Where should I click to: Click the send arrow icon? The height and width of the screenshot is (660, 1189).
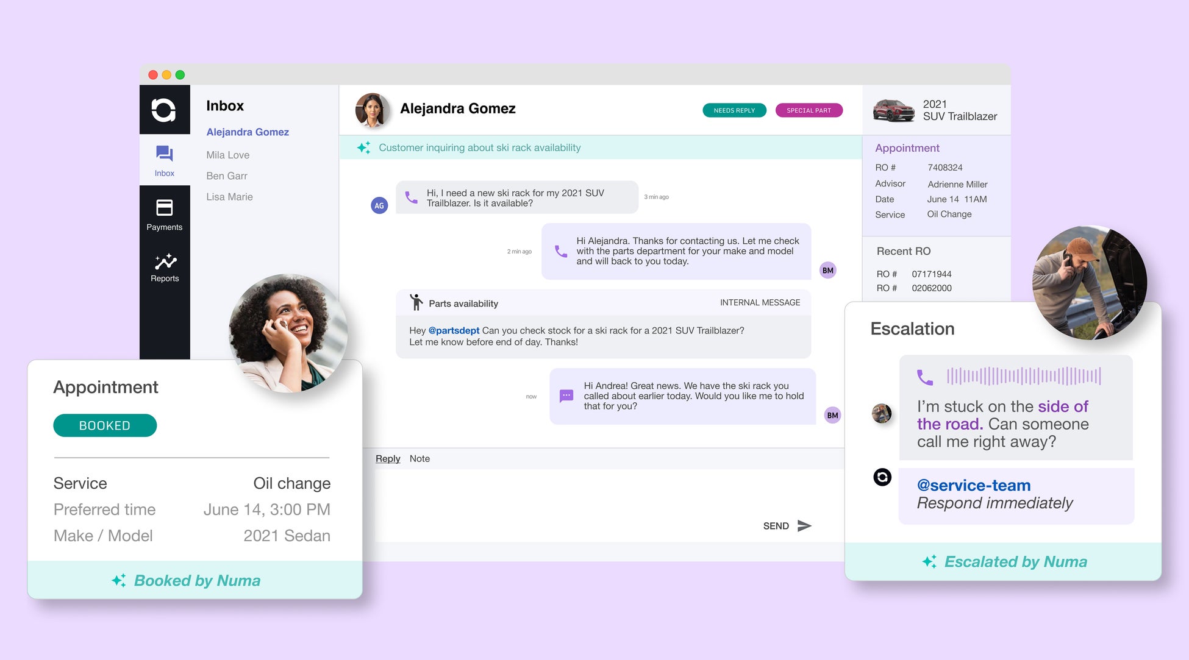click(x=804, y=525)
